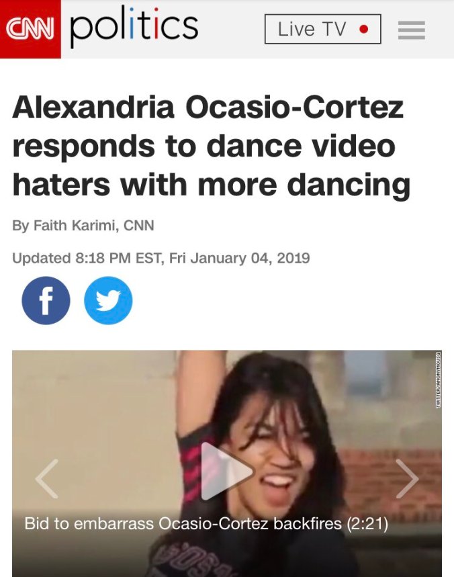Click the CNN logo
The width and height of the screenshot is (454, 577).
coord(30,29)
